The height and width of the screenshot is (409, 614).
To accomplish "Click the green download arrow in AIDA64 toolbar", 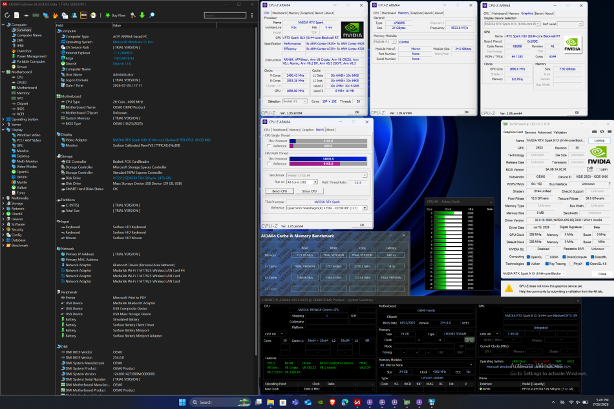I will point(142,16).
